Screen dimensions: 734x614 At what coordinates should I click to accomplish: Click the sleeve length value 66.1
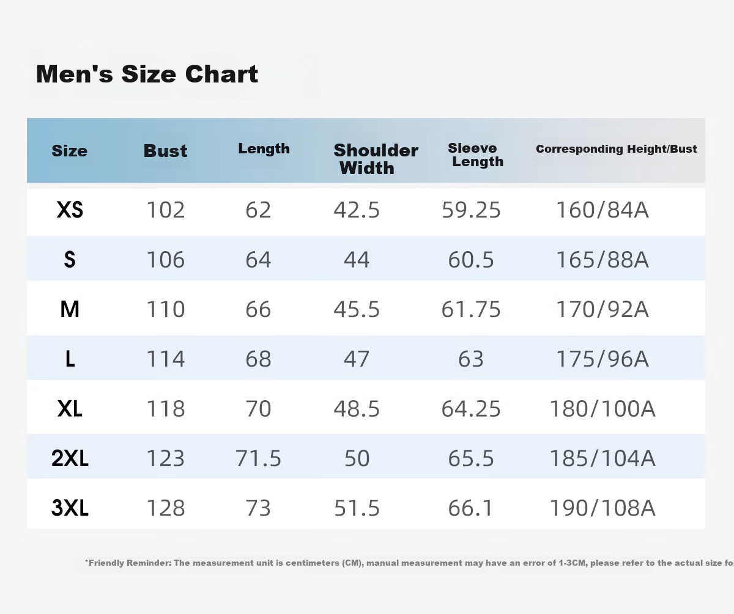point(470,508)
